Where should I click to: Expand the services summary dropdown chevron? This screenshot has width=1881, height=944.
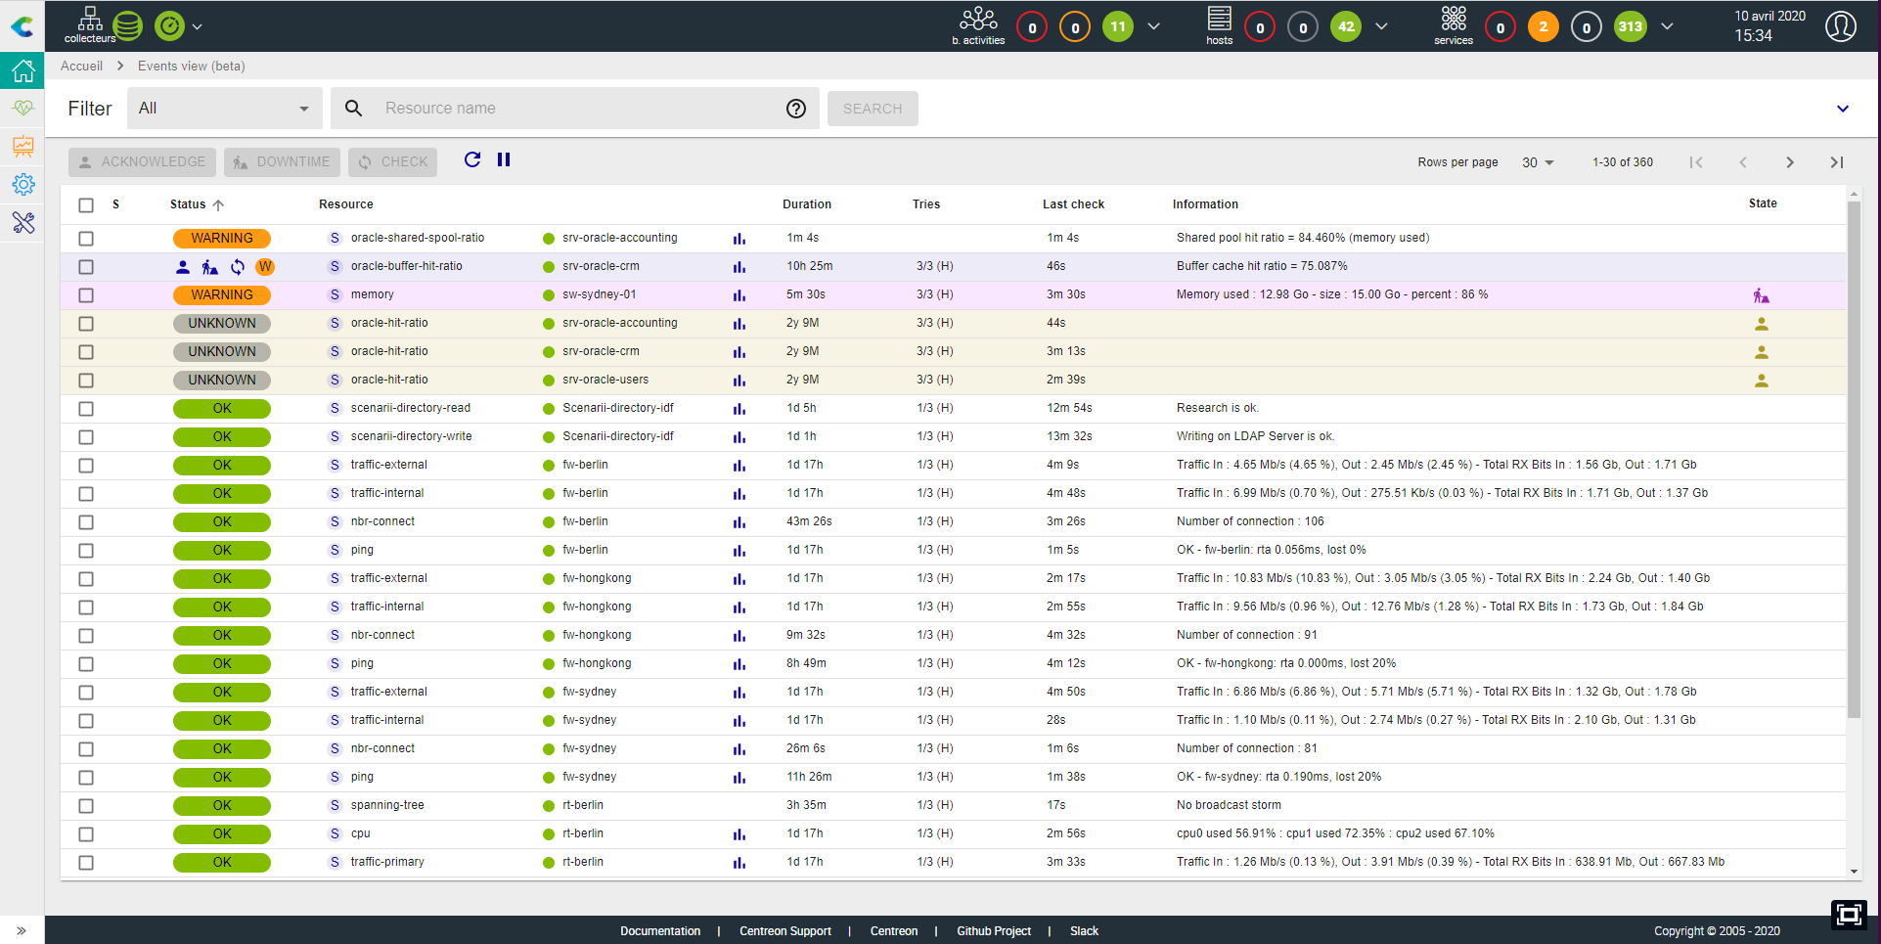click(1667, 26)
